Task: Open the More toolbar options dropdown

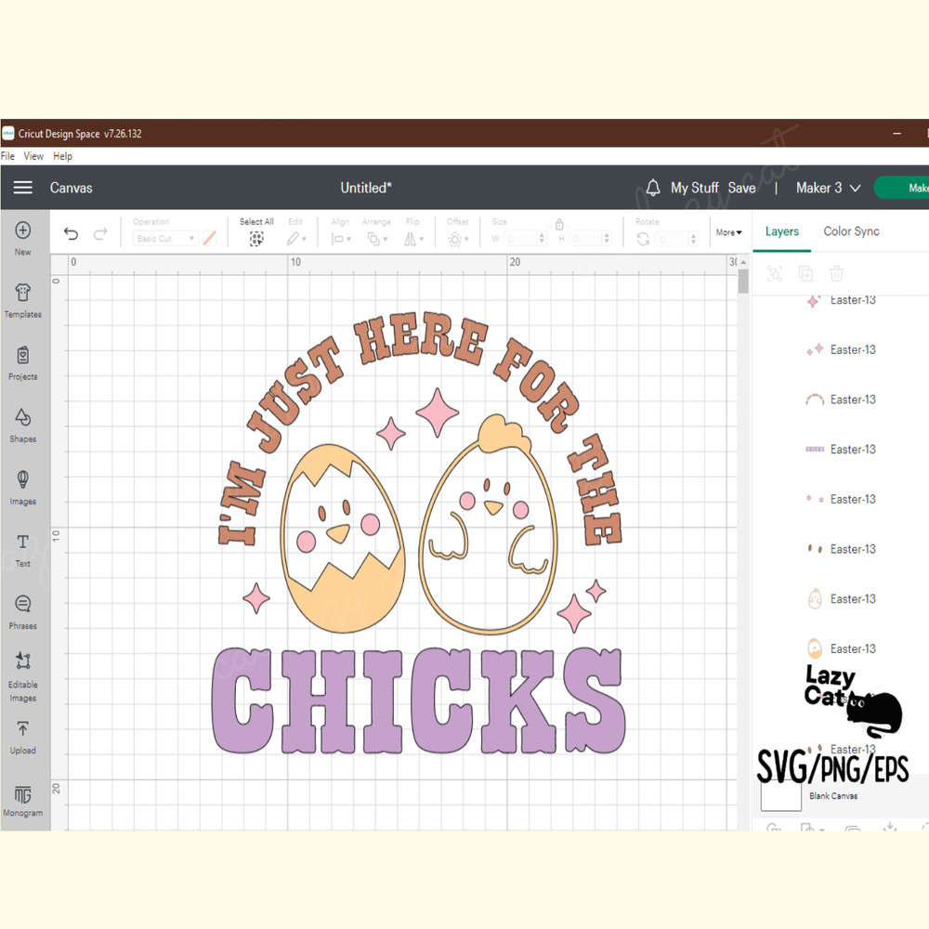Action: point(727,231)
